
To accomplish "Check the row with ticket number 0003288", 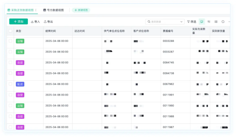I will (10, 41).
